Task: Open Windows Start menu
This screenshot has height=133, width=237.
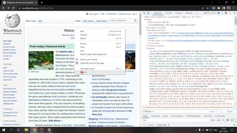Action: point(4,130)
